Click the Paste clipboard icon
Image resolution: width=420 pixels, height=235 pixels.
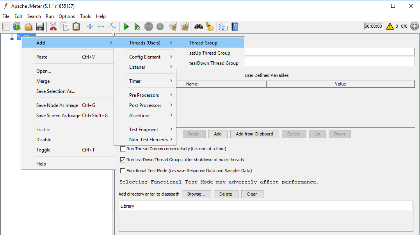click(77, 27)
